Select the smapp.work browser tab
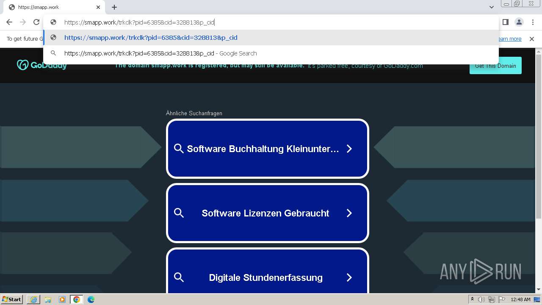The height and width of the screenshot is (305, 542). tap(55, 7)
